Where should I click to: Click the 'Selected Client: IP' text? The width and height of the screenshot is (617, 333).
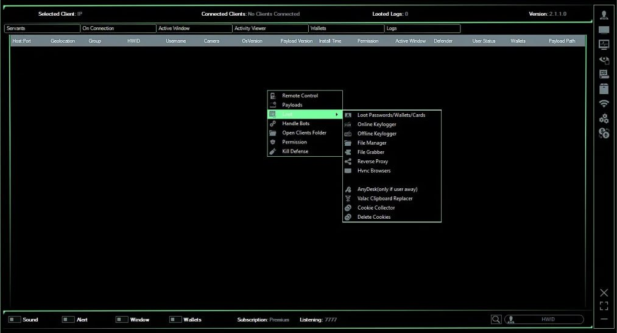60,14
